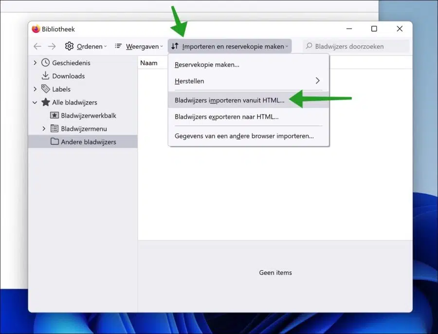
Task: Click the Herstellen submenu chevron arrow
Action: coord(318,81)
